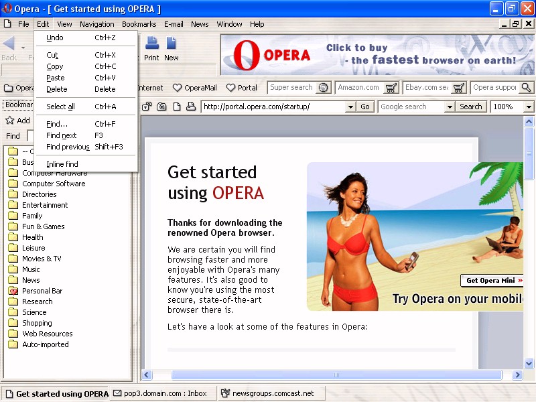This screenshot has width=536, height=402.
Task: Open the Auto-imported bookmark folder
Action: [x=39, y=344]
